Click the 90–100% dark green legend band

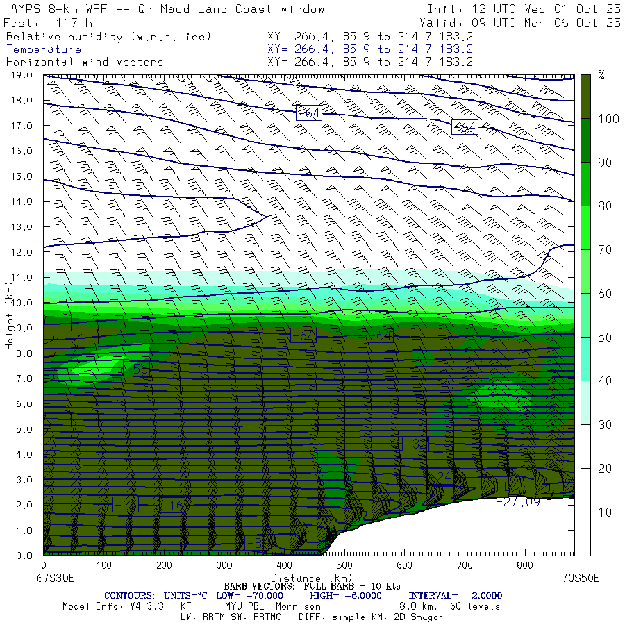[585, 140]
